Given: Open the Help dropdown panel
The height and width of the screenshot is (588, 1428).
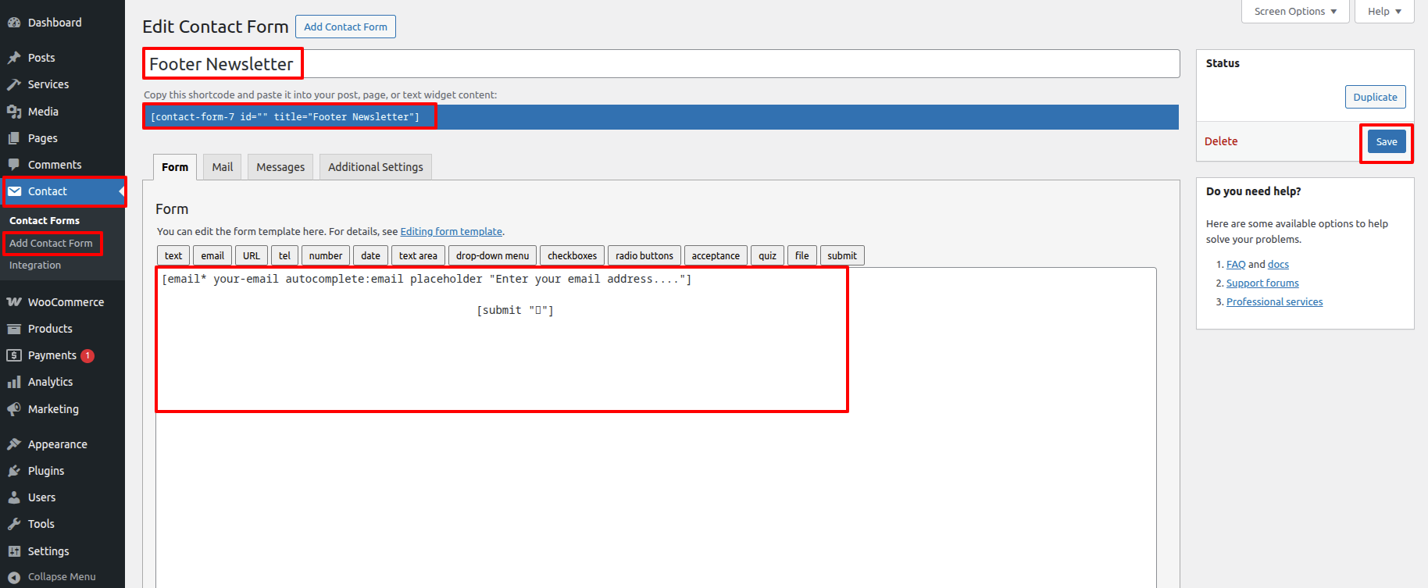Looking at the screenshot, I should (x=1383, y=12).
